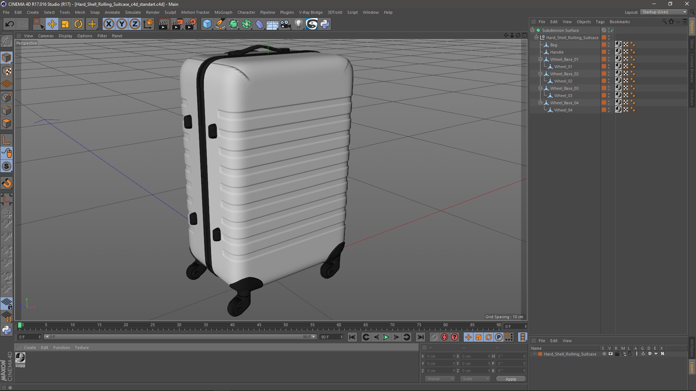This screenshot has width=696, height=391.
Task: Click the light bulb Light icon
Action: (298, 24)
